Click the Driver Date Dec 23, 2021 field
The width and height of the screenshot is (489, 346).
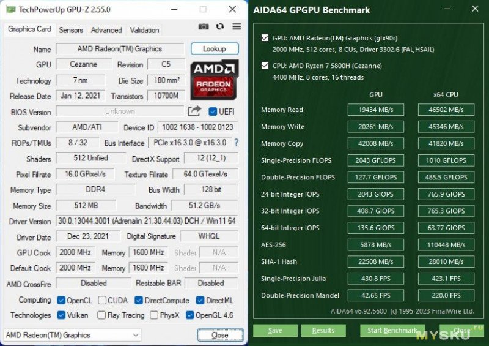click(x=88, y=236)
